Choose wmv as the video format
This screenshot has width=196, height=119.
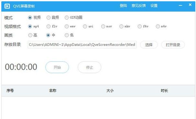click(x=67, y=26)
